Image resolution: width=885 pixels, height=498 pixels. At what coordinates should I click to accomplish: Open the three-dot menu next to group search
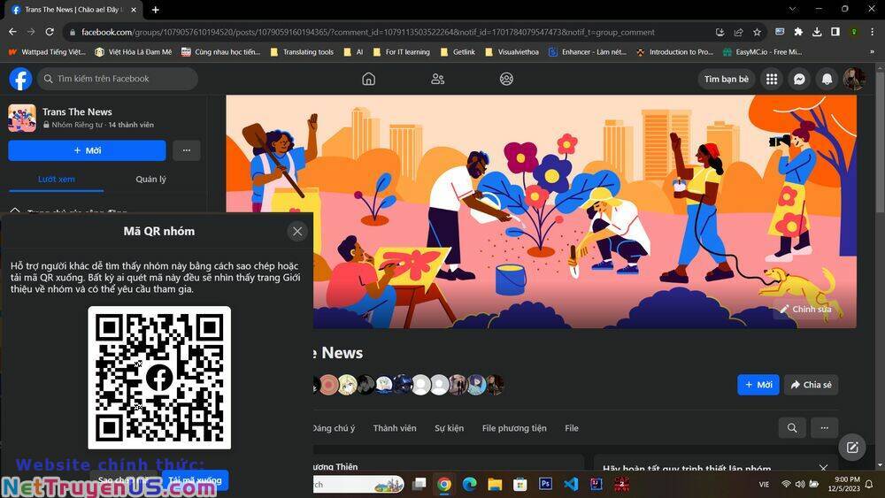coord(824,428)
